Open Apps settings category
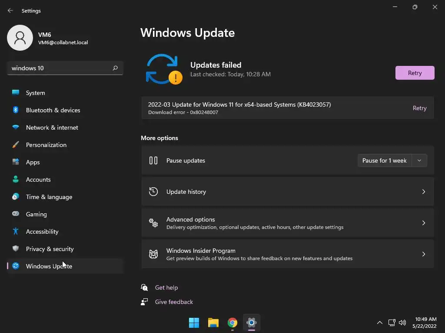 coord(65,162)
